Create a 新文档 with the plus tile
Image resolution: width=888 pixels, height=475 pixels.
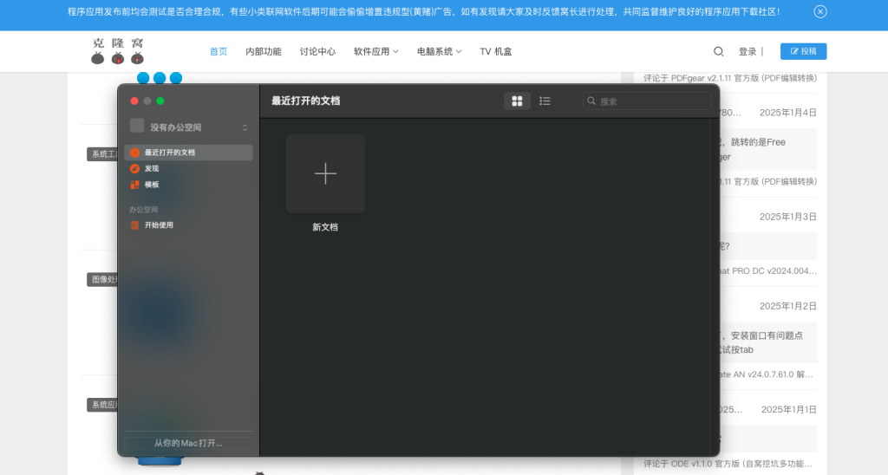(x=326, y=173)
